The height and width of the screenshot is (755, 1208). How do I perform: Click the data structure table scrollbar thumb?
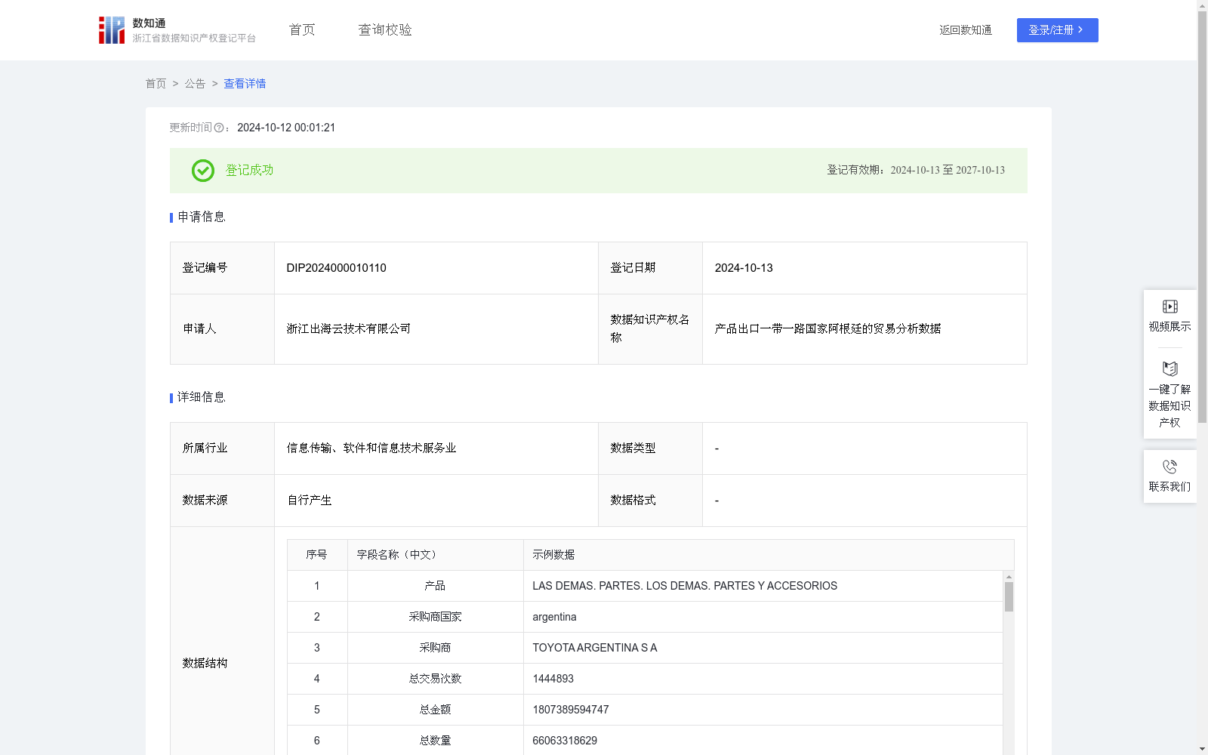click(1009, 596)
